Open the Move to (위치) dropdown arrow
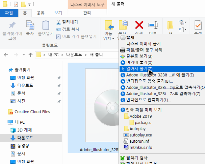This screenshot has height=164, width=205. [113, 38]
